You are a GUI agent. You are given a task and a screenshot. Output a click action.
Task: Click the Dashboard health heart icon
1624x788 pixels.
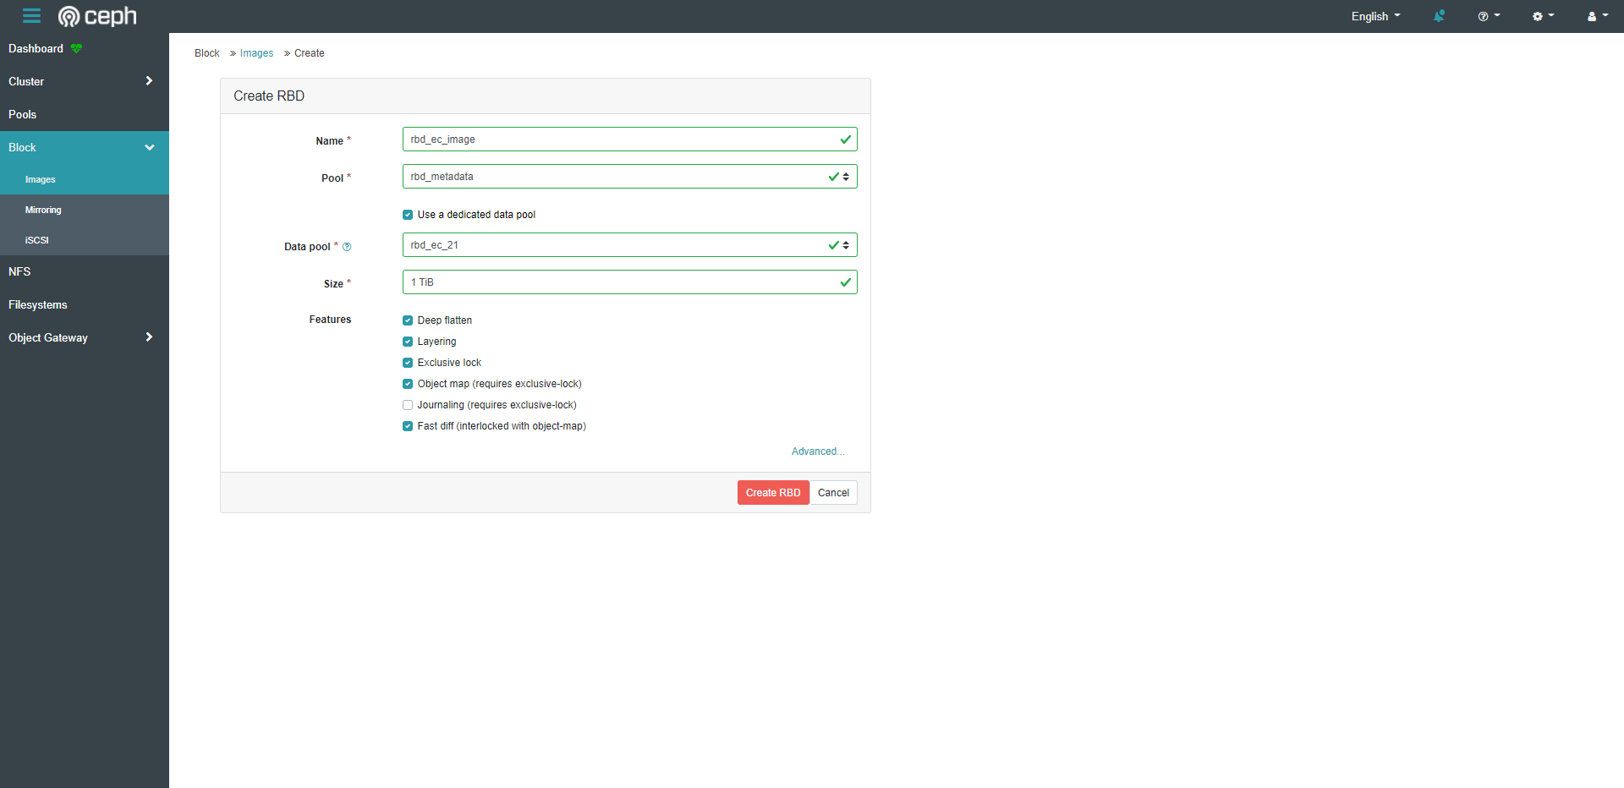[77, 49]
